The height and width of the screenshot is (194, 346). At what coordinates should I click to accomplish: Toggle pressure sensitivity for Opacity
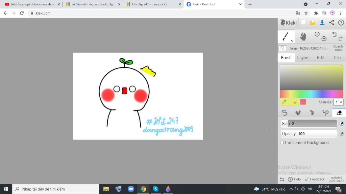coord(342,133)
